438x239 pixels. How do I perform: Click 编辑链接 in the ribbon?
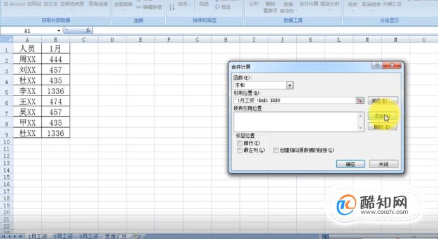click(149, 7)
